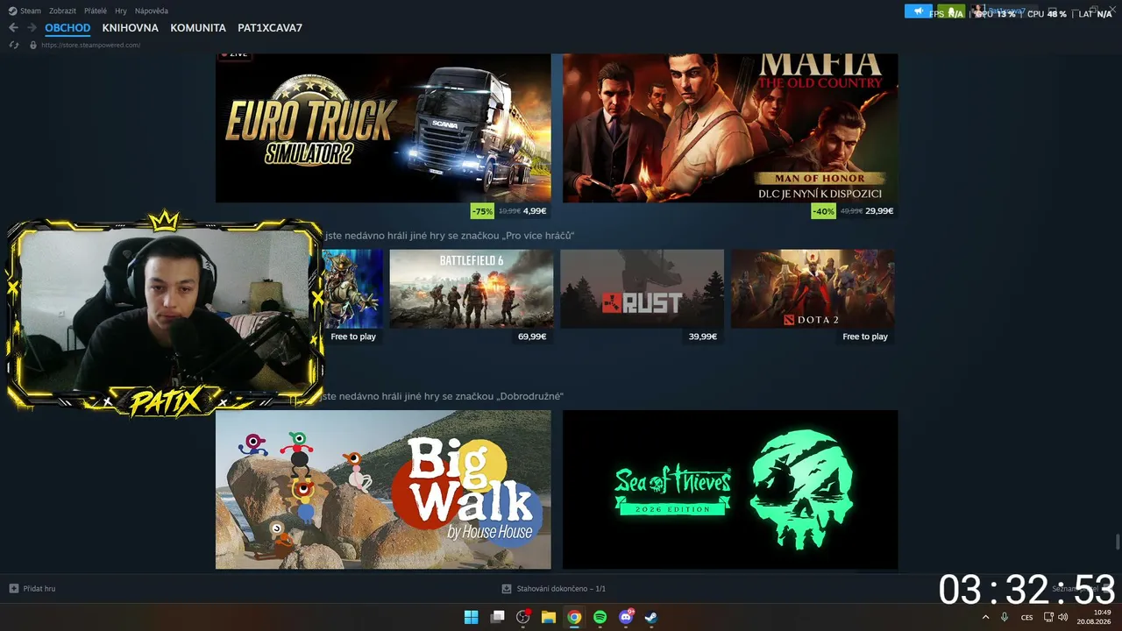Show hidden system tray icons
The height and width of the screenshot is (631, 1122).
pyautogui.click(x=985, y=617)
